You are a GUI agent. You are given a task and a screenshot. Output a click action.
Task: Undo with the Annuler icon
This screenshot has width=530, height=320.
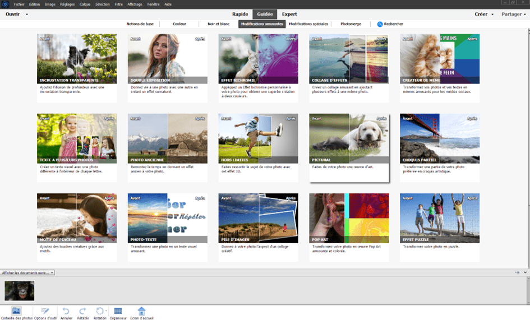click(x=66, y=313)
